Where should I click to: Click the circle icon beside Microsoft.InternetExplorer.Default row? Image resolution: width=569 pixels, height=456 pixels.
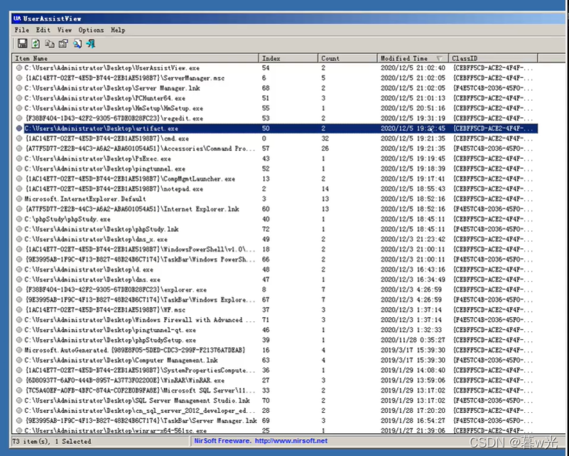pyautogui.click(x=19, y=199)
